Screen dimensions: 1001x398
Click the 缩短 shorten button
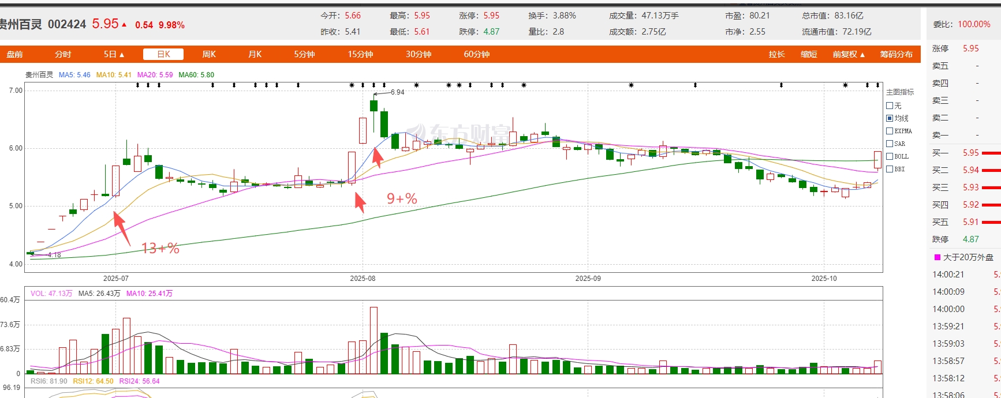[809, 54]
